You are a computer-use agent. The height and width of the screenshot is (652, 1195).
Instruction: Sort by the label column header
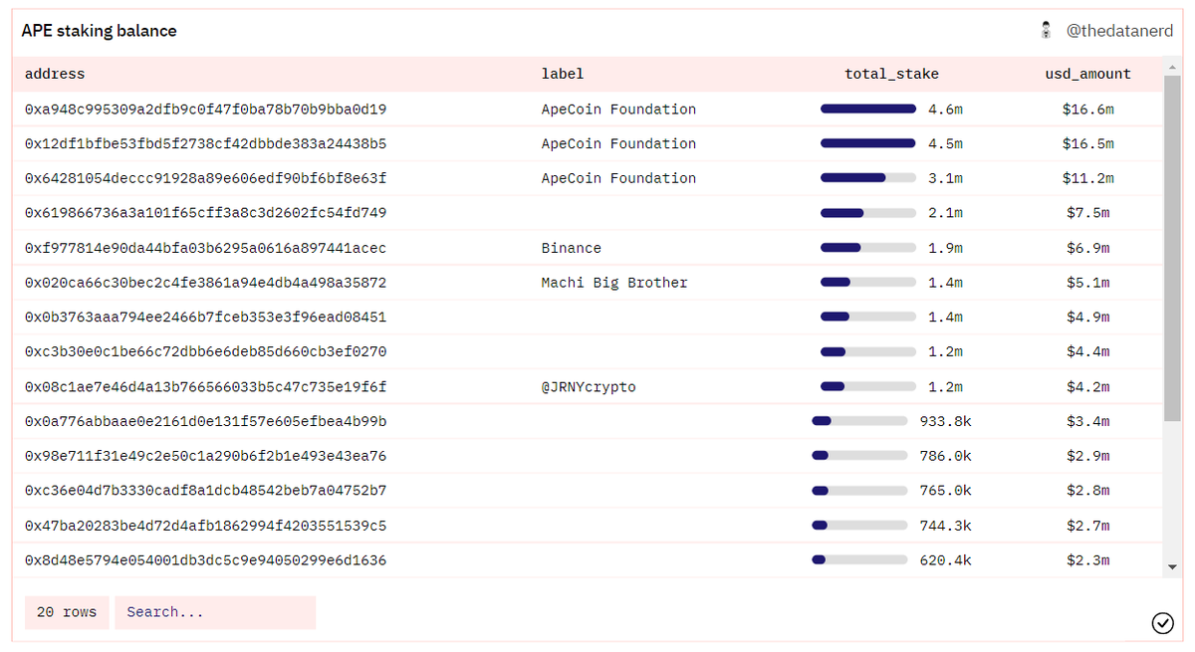[x=563, y=73]
